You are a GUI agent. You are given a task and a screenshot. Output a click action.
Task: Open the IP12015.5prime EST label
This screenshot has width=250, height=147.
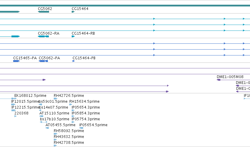click(x=25, y=102)
